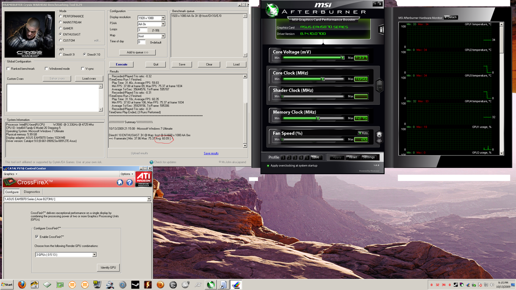
Task: Open the Catalyst Graphics menu
Action: pyautogui.click(x=11, y=174)
